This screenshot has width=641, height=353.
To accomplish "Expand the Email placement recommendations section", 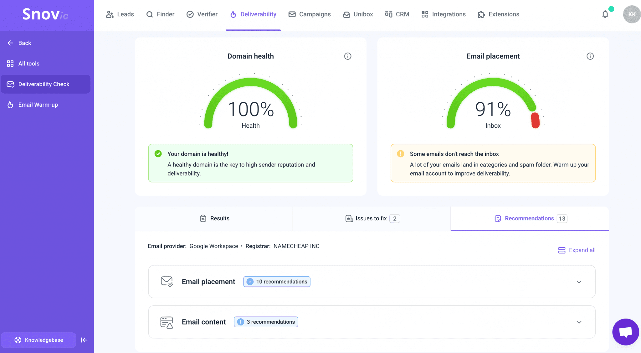I will tap(578, 282).
